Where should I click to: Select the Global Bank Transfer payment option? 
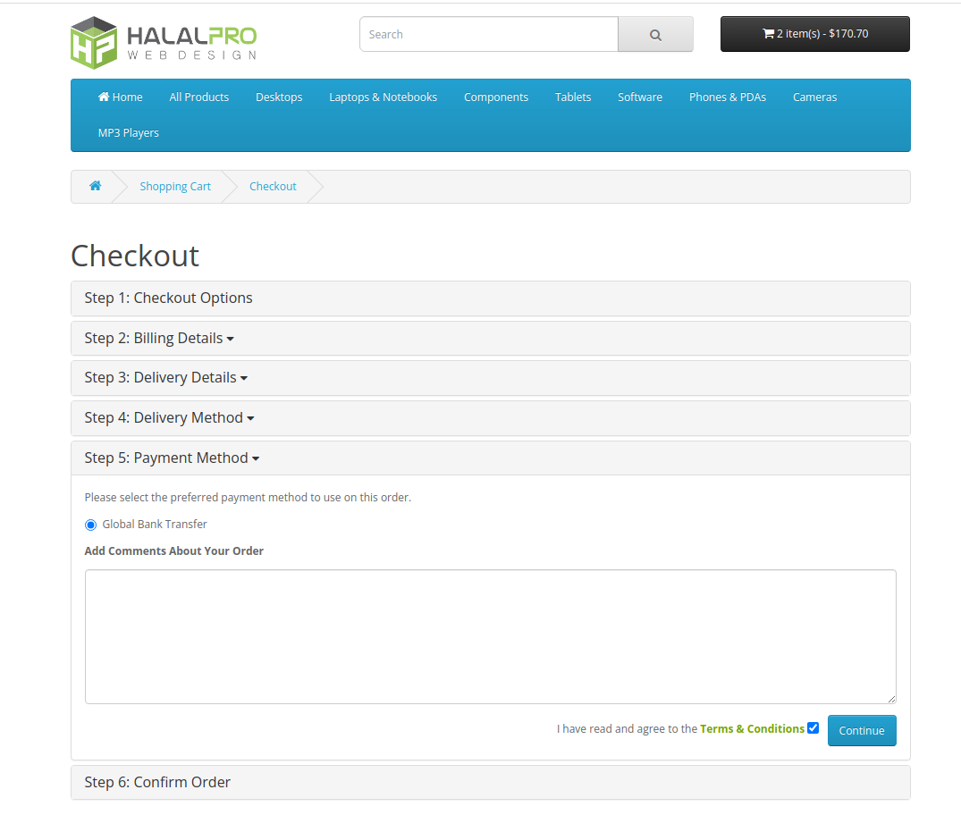coord(90,524)
